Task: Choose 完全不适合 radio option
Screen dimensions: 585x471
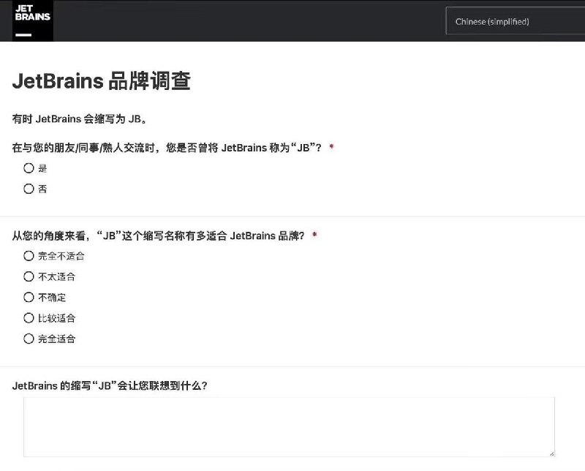Action: tap(29, 256)
